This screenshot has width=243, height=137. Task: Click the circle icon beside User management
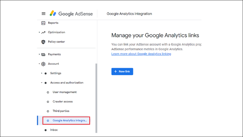(x=48, y=92)
